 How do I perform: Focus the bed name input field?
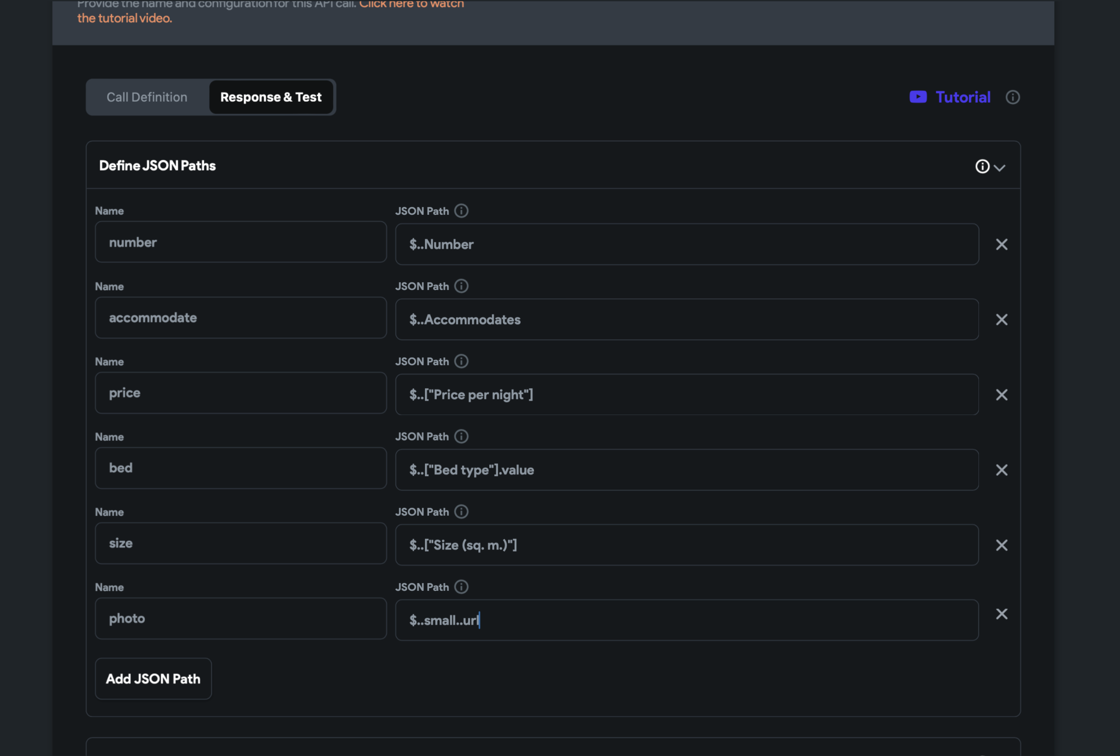tap(240, 468)
